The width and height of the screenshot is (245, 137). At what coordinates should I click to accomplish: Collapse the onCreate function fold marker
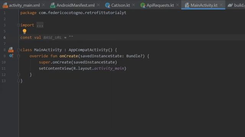tap(18, 56)
